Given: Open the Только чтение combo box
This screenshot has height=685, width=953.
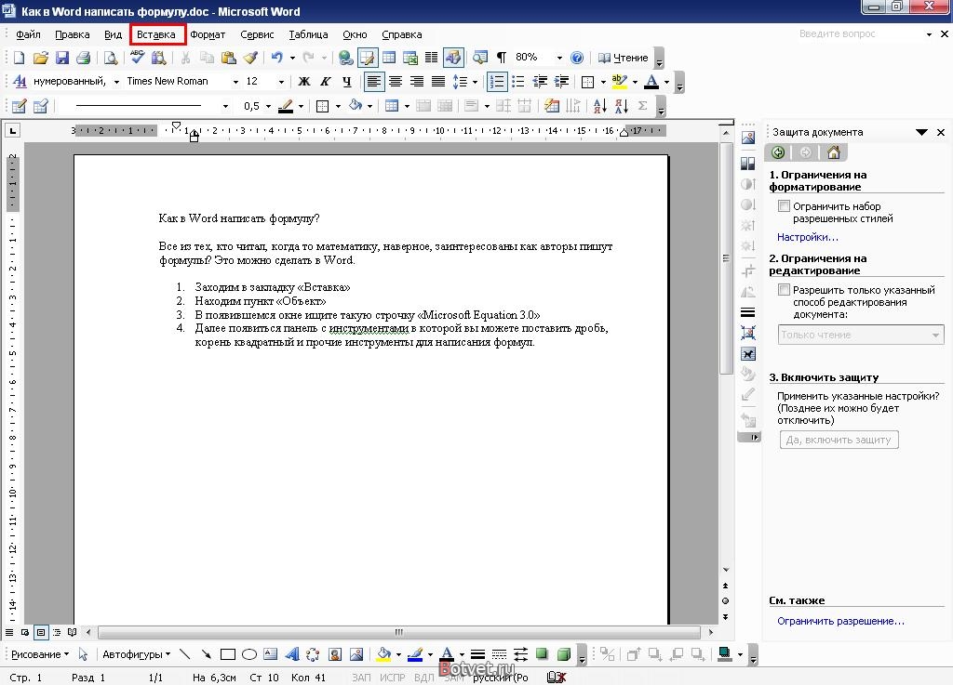Looking at the screenshot, I should click(x=861, y=335).
